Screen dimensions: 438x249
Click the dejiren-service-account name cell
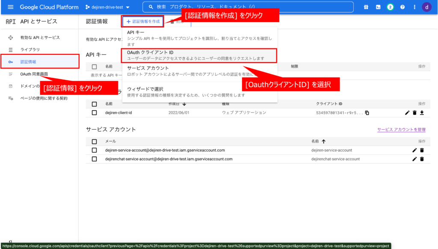point(331,150)
